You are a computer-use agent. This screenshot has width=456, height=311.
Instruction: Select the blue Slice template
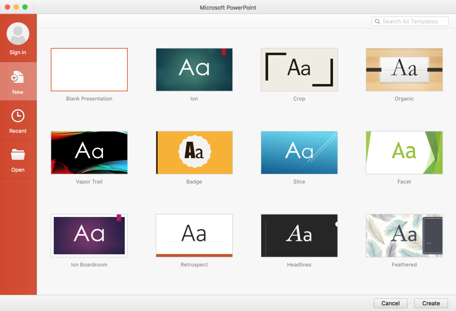click(x=299, y=152)
